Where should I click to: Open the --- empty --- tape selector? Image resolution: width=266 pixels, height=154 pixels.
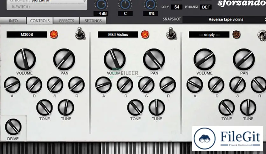pyautogui.click(x=209, y=35)
